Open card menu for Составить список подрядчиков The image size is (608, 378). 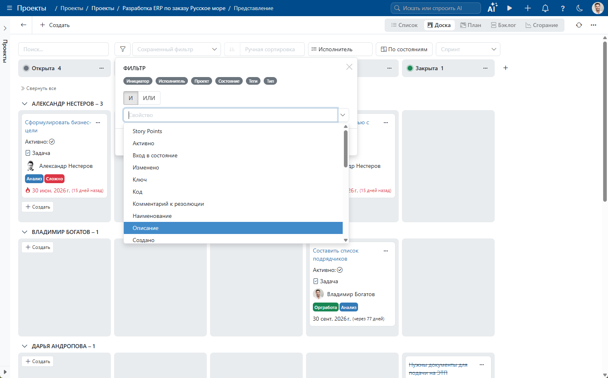(x=386, y=251)
